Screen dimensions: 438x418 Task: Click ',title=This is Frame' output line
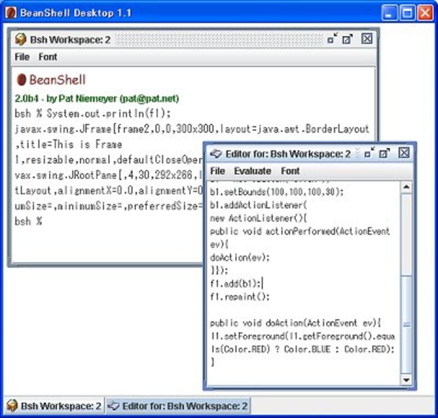pyautogui.click(x=68, y=144)
